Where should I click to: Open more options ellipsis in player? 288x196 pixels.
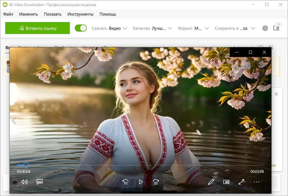[x=257, y=182]
